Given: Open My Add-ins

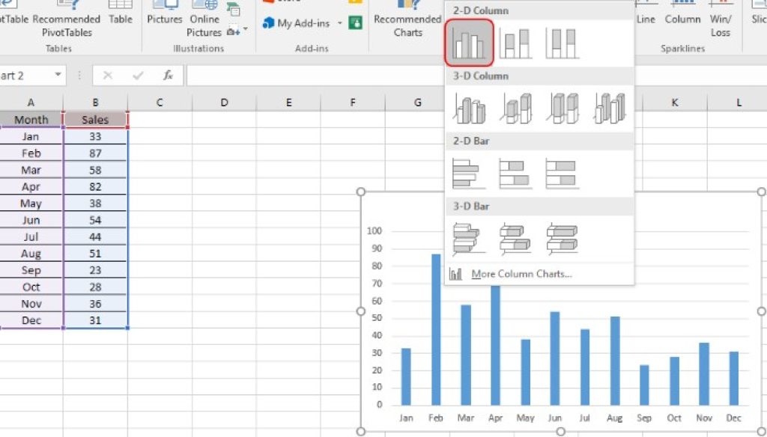Looking at the screenshot, I should [x=299, y=23].
